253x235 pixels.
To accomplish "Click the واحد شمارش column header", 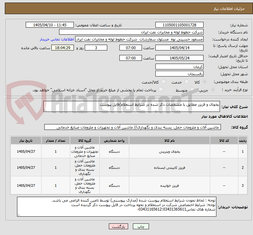I will point(114,140).
